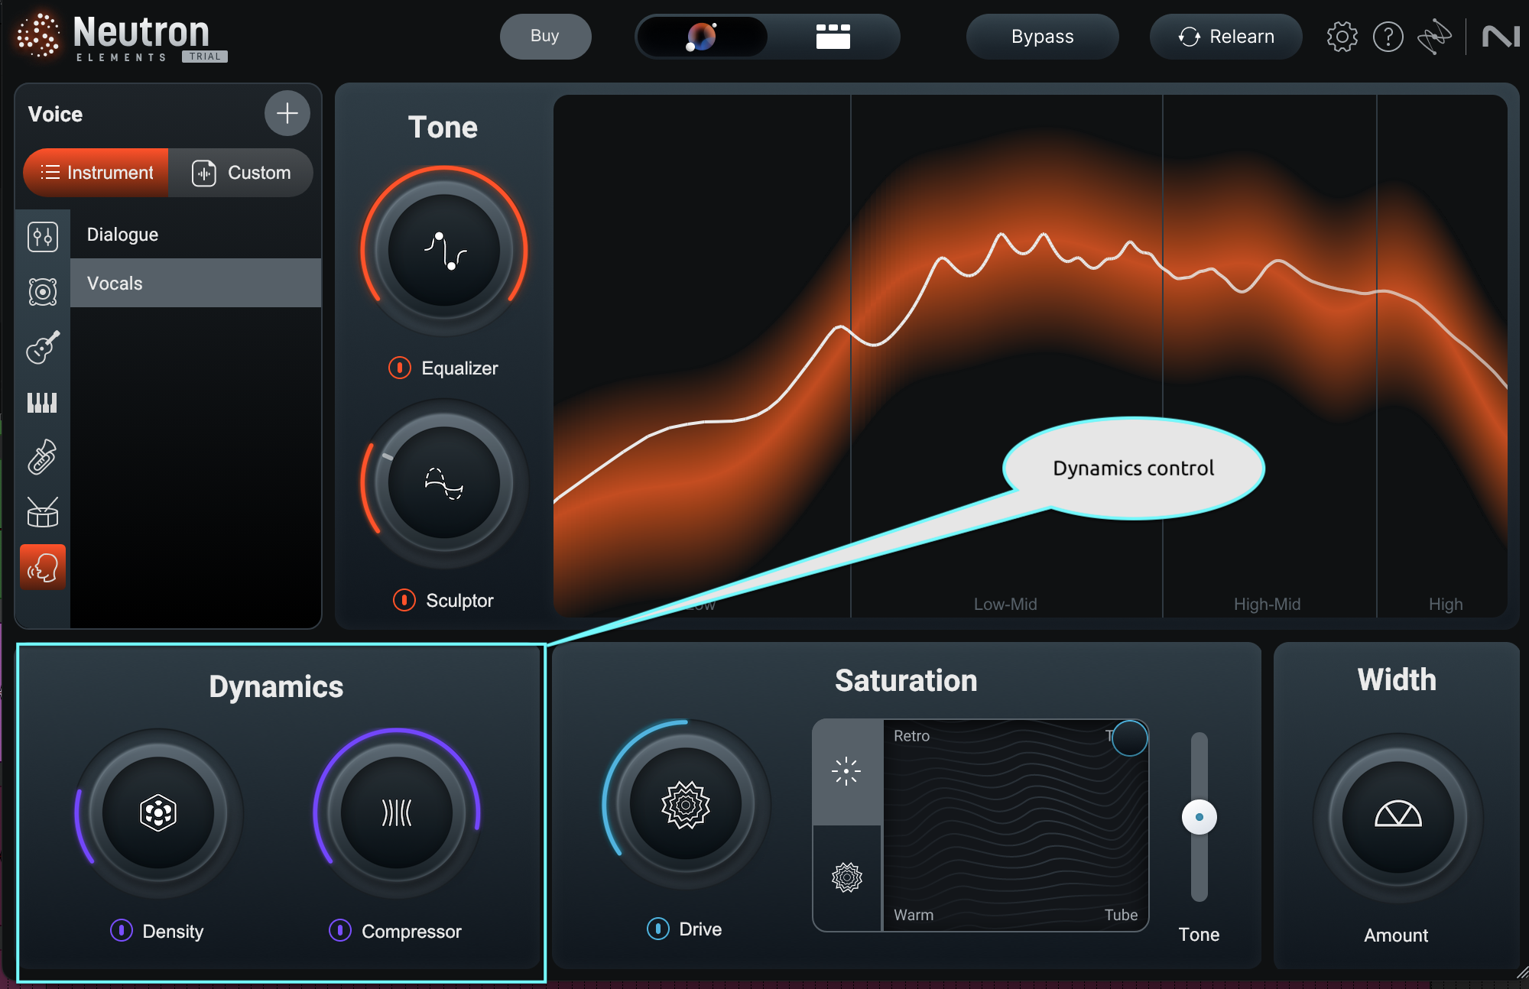Select Vocals in the voice list
Image resolution: width=1529 pixels, height=989 pixels.
tap(196, 284)
